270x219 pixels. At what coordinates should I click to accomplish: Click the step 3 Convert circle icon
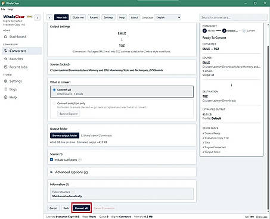(244, 31)
